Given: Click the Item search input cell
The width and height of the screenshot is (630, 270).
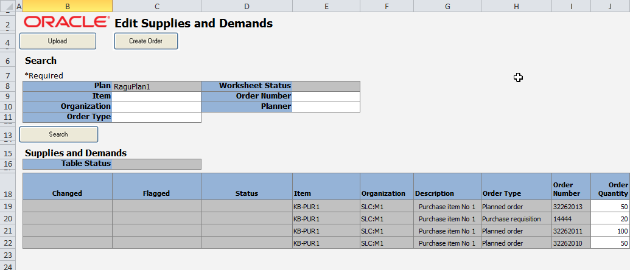Looking at the screenshot, I should (156, 97).
